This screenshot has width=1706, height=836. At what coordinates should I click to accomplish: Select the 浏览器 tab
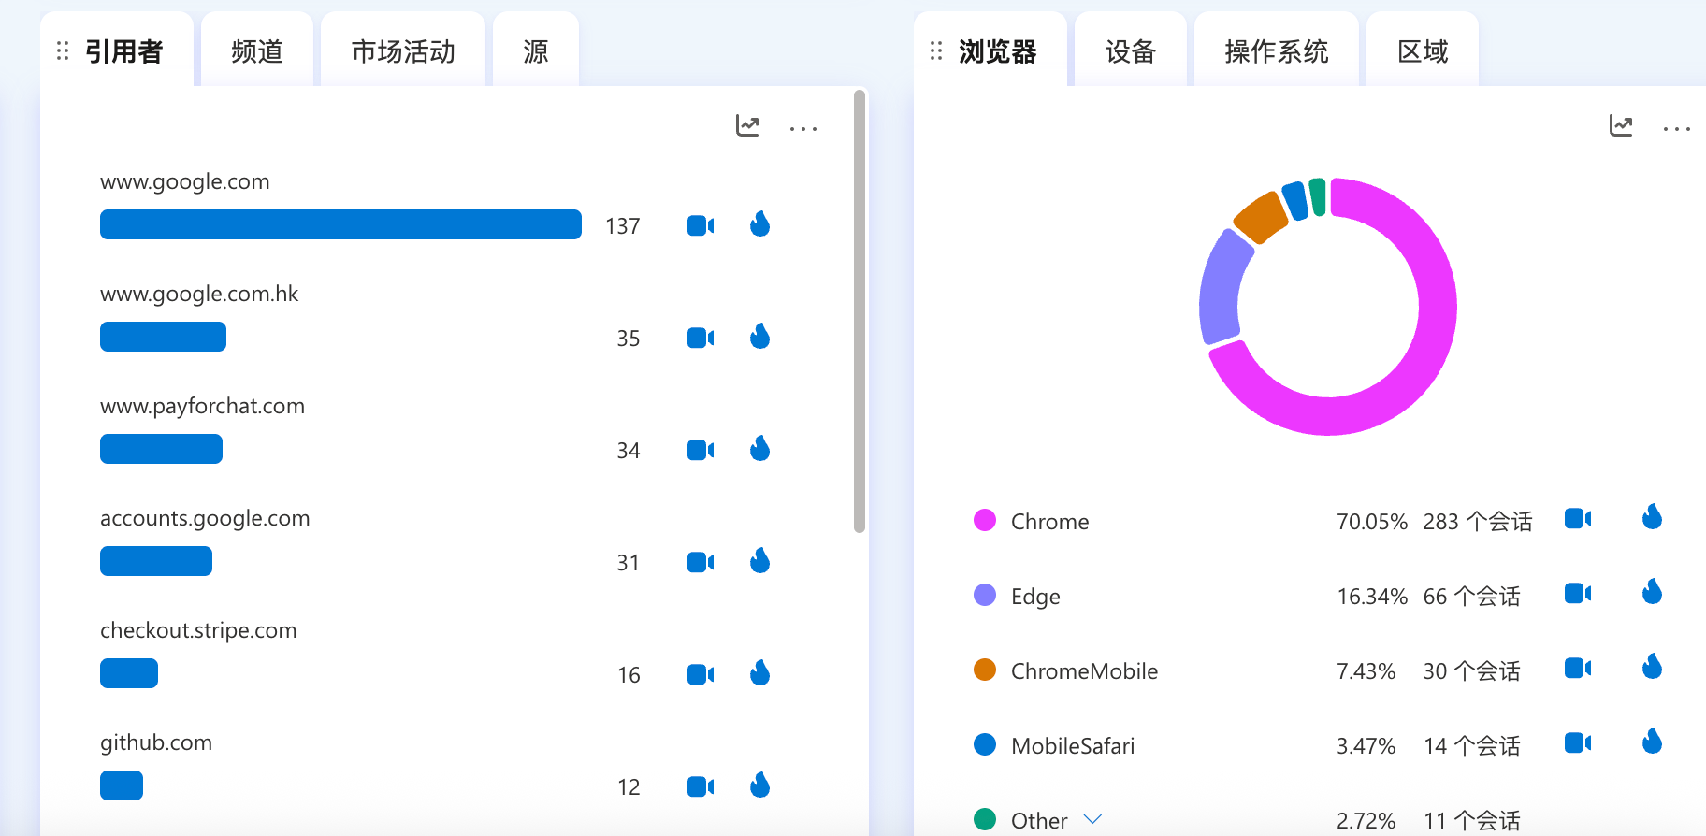click(x=990, y=50)
